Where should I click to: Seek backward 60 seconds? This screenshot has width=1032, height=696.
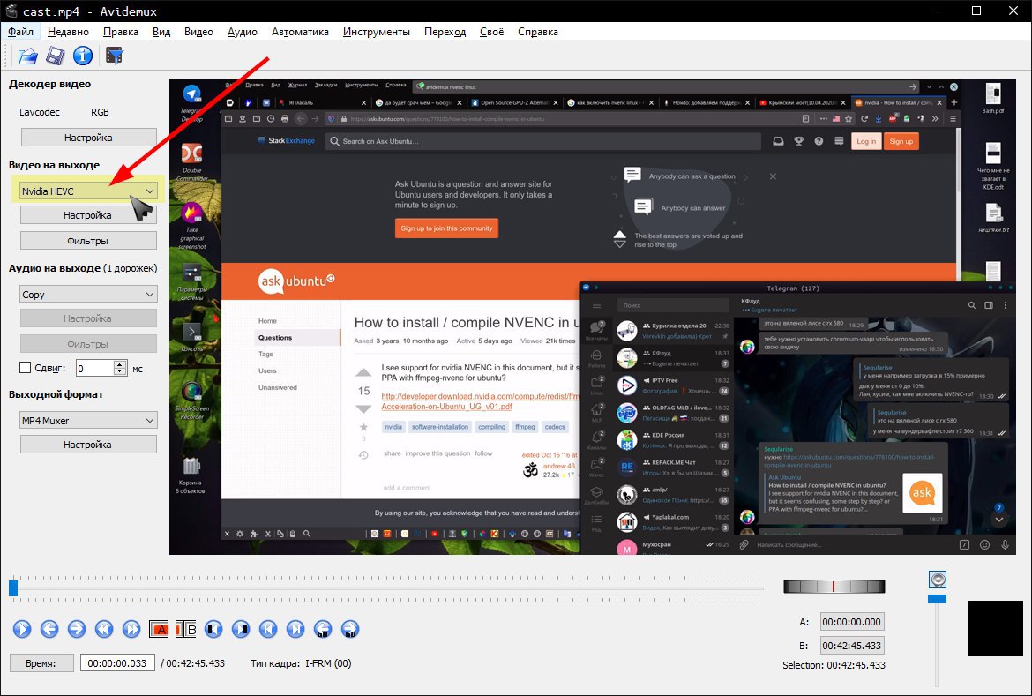click(323, 629)
